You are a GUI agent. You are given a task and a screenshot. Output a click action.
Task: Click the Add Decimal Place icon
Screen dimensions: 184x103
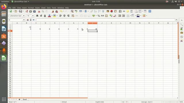pyautogui.click(x=111, y=16)
